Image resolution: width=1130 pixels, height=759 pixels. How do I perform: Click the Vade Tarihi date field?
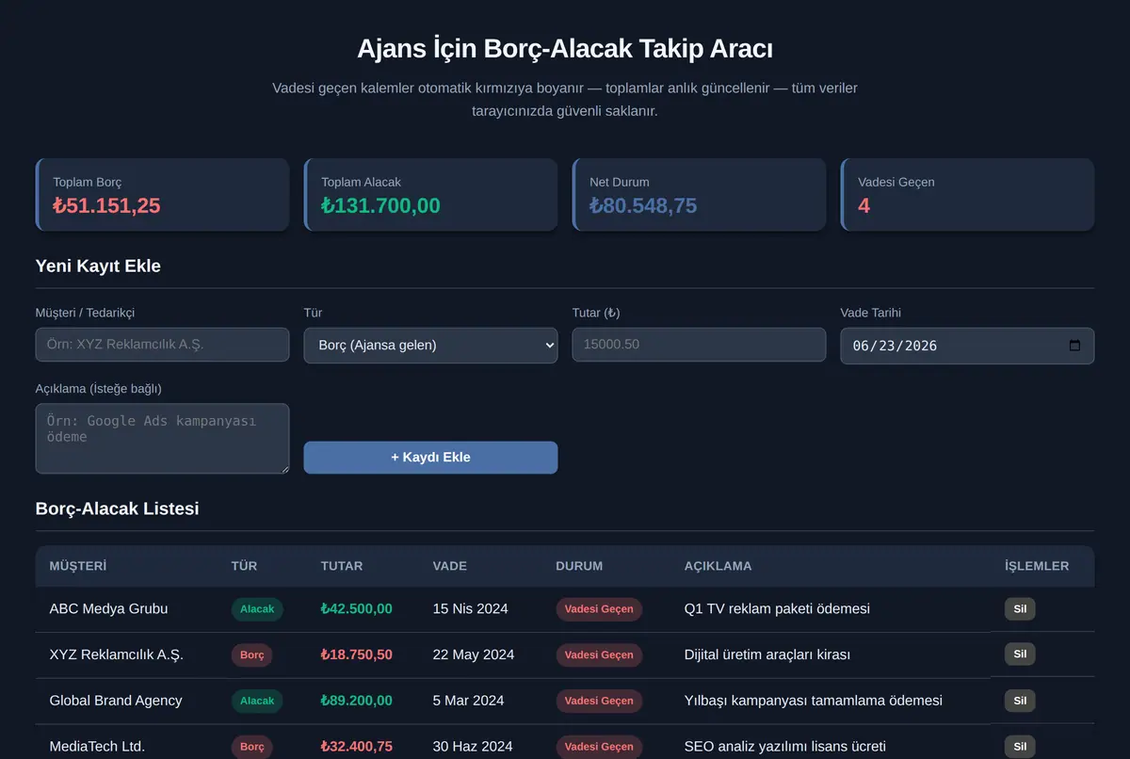pos(967,346)
